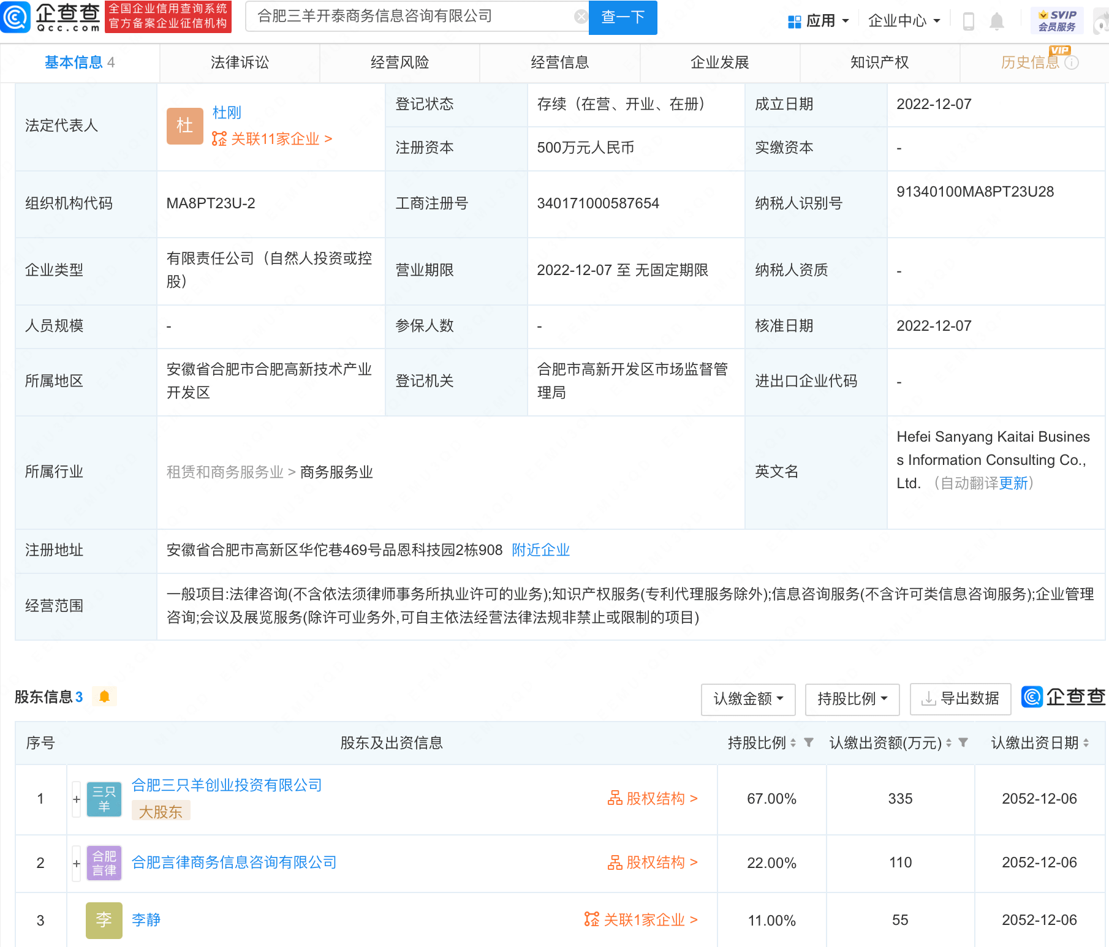The width and height of the screenshot is (1109, 947).
Task: Open the 认缴金额 filter dropdown
Action: click(748, 699)
